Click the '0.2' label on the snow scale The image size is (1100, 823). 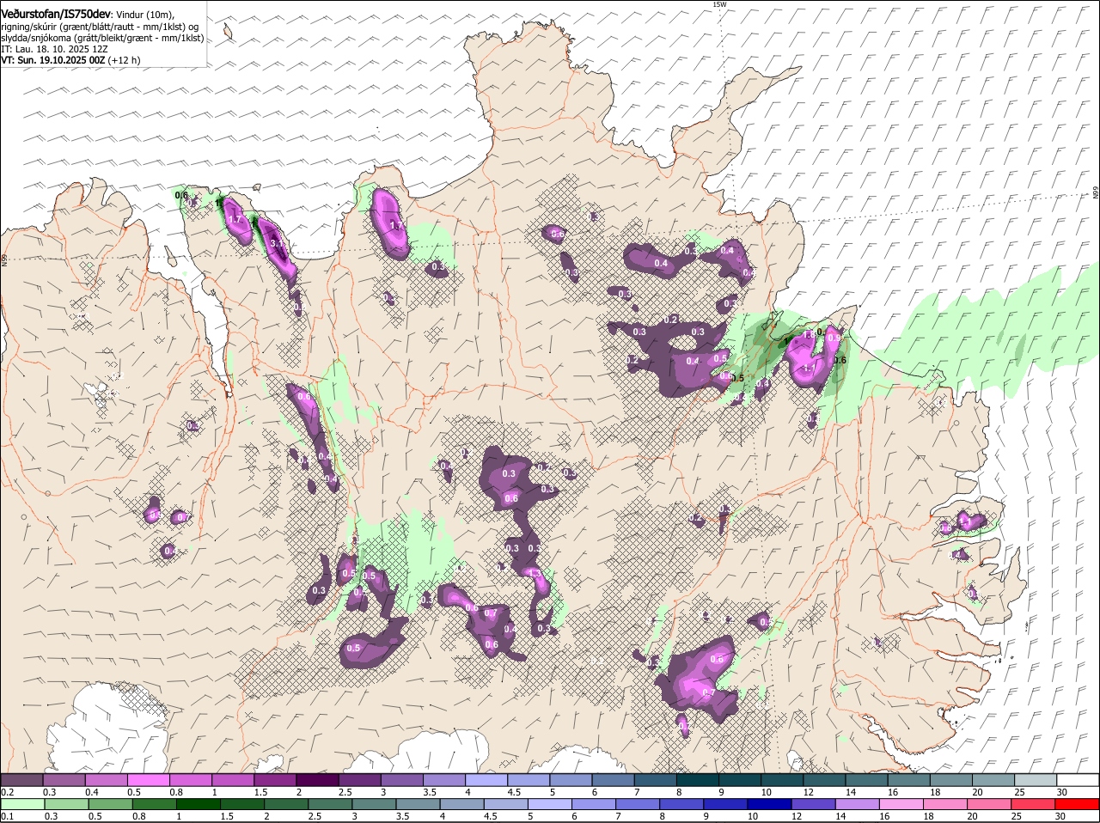pos(7,791)
